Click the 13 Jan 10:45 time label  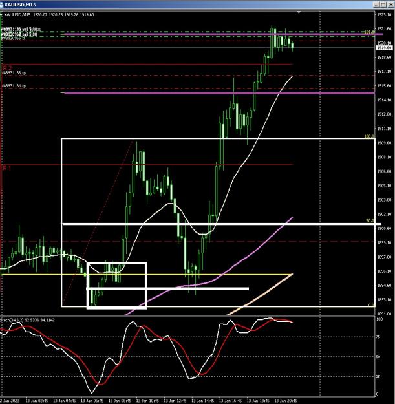coord(147,401)
